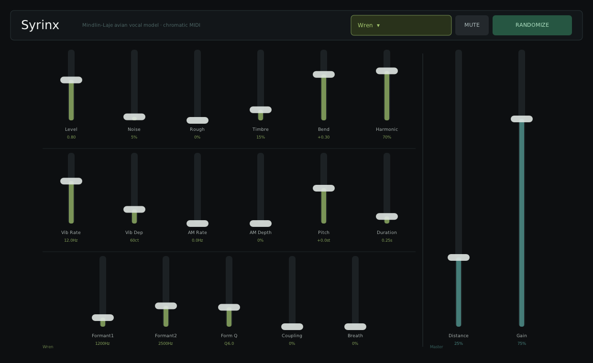The image size is (593, 363).
Task: Click the Distance value 25%
Action: coord(459,343)
